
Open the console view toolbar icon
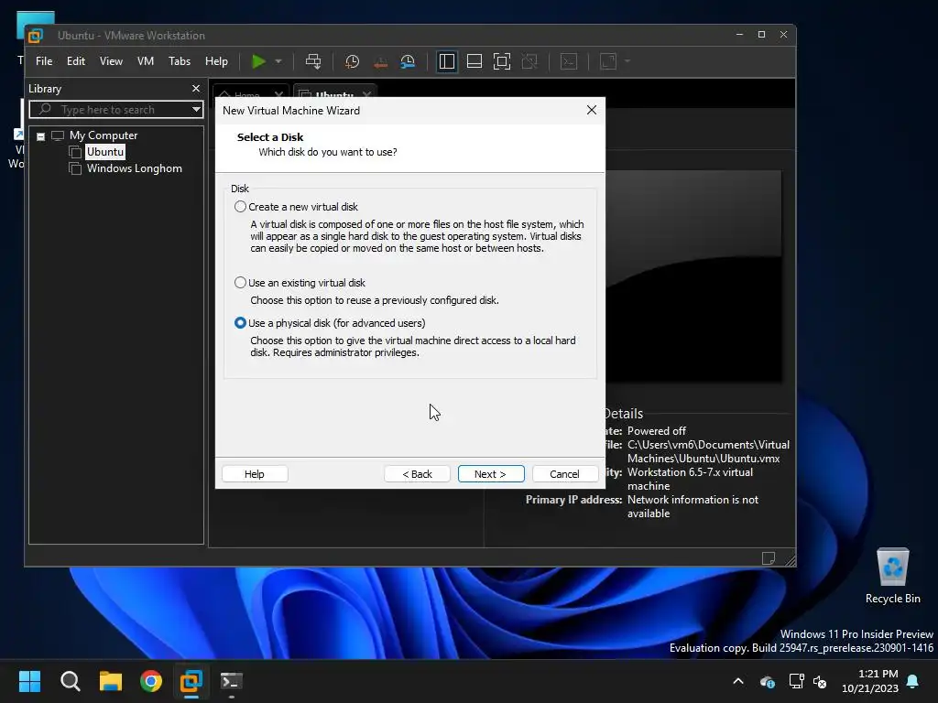click(x=569, y=61)
